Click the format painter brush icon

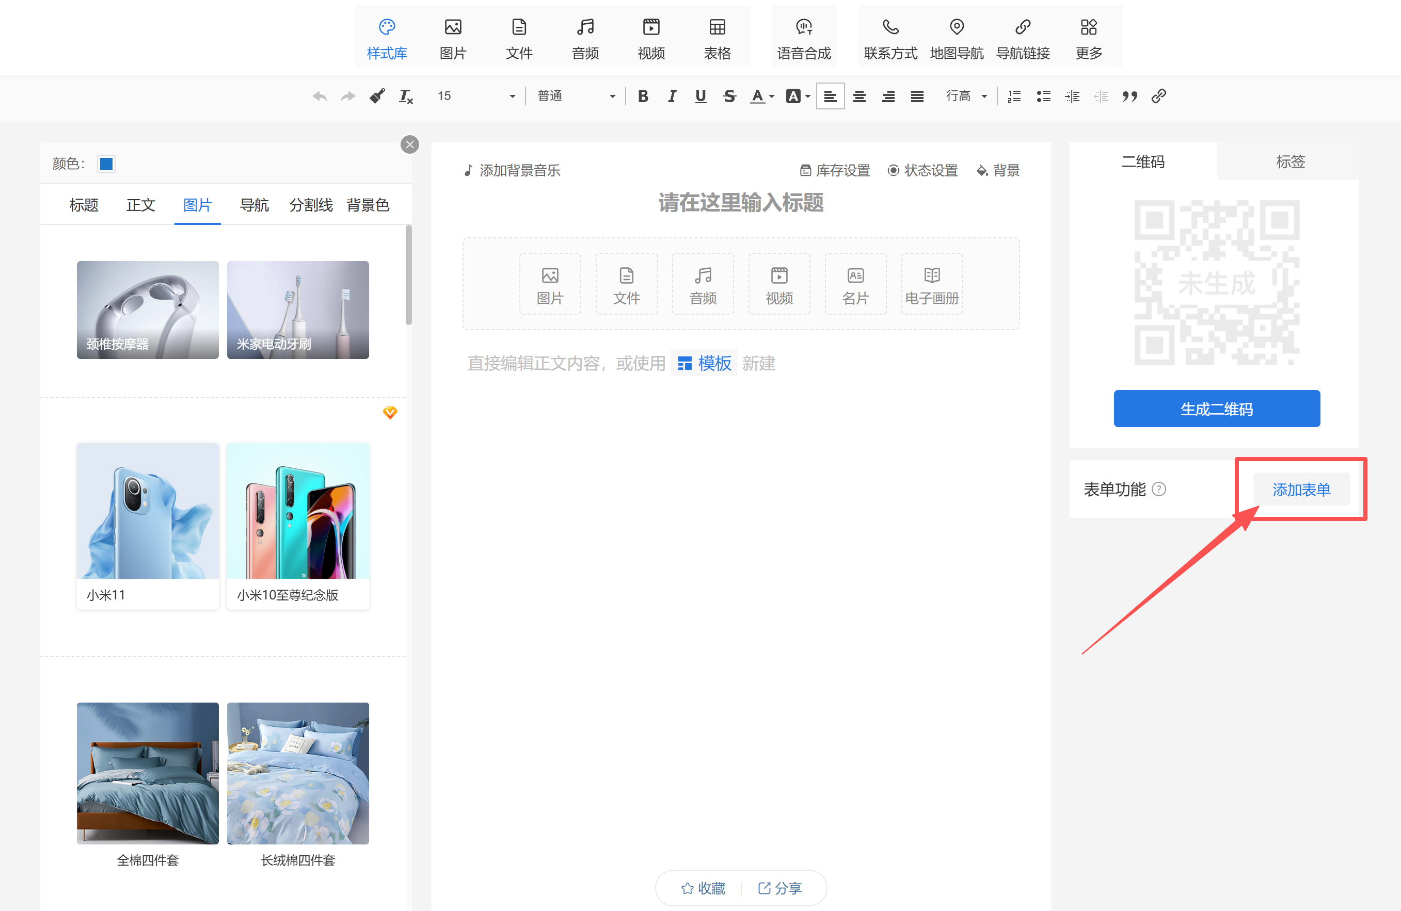377,96
